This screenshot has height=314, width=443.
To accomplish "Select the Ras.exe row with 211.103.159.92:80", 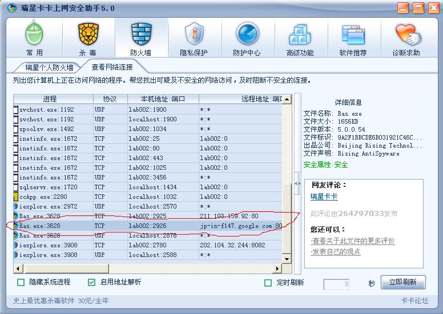I will click(x=148, y=216).
